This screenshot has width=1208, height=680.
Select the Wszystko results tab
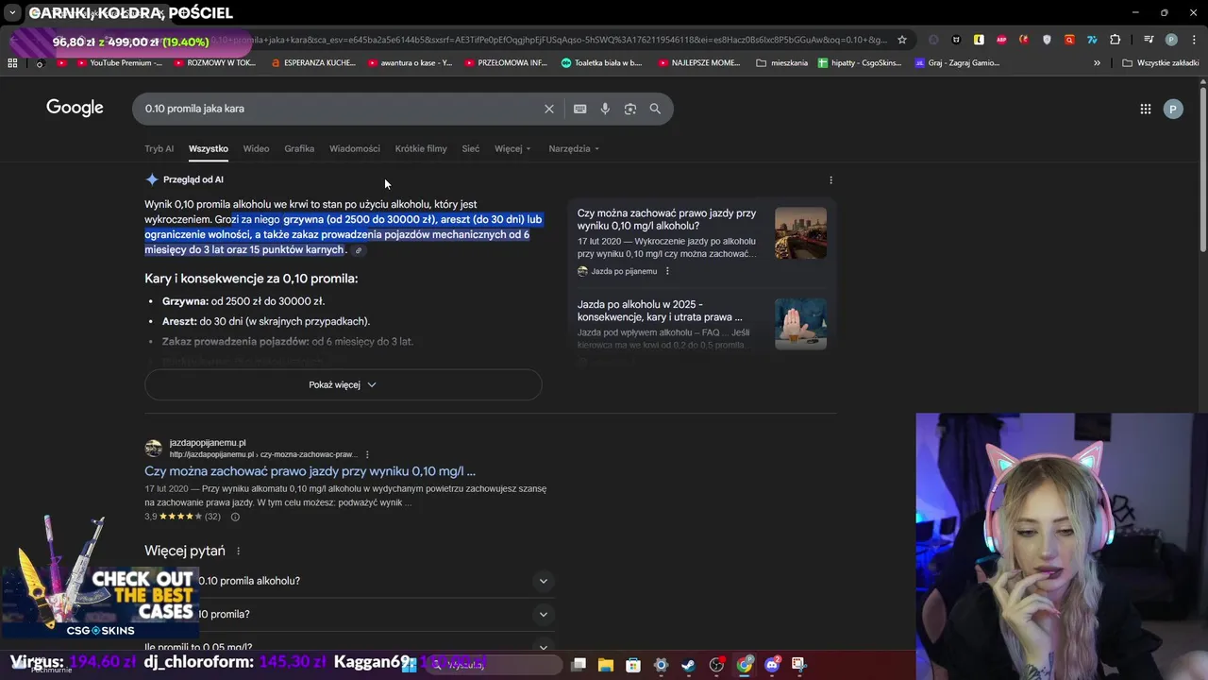click(x=208, y=148)
